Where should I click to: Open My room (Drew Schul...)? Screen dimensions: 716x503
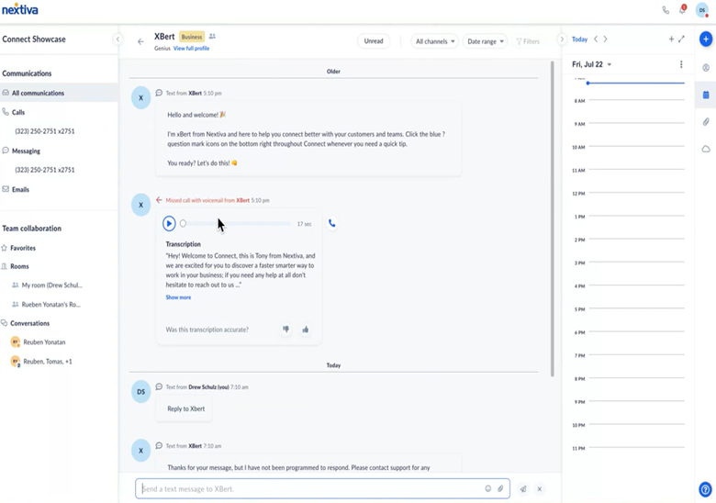click(47, 285)
